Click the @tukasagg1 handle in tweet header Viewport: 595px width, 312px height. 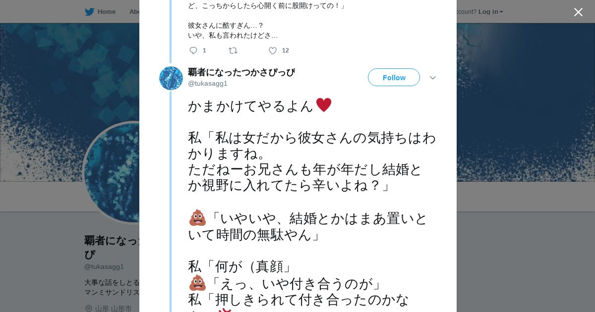(208, 83)
